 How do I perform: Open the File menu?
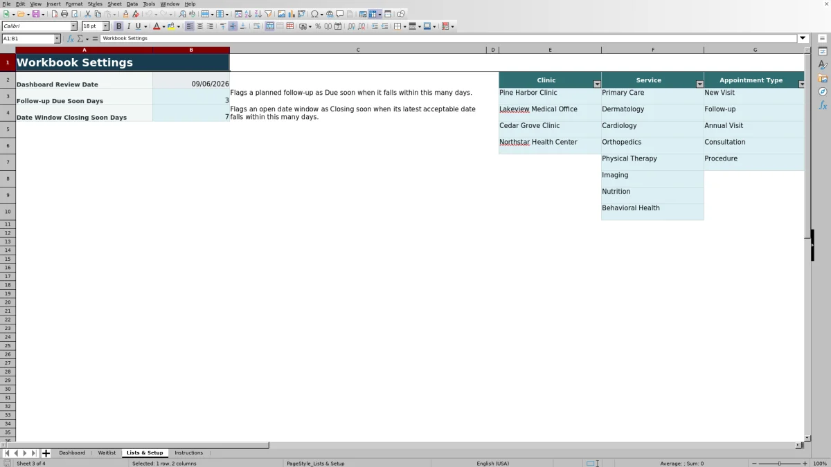[6, 4]
